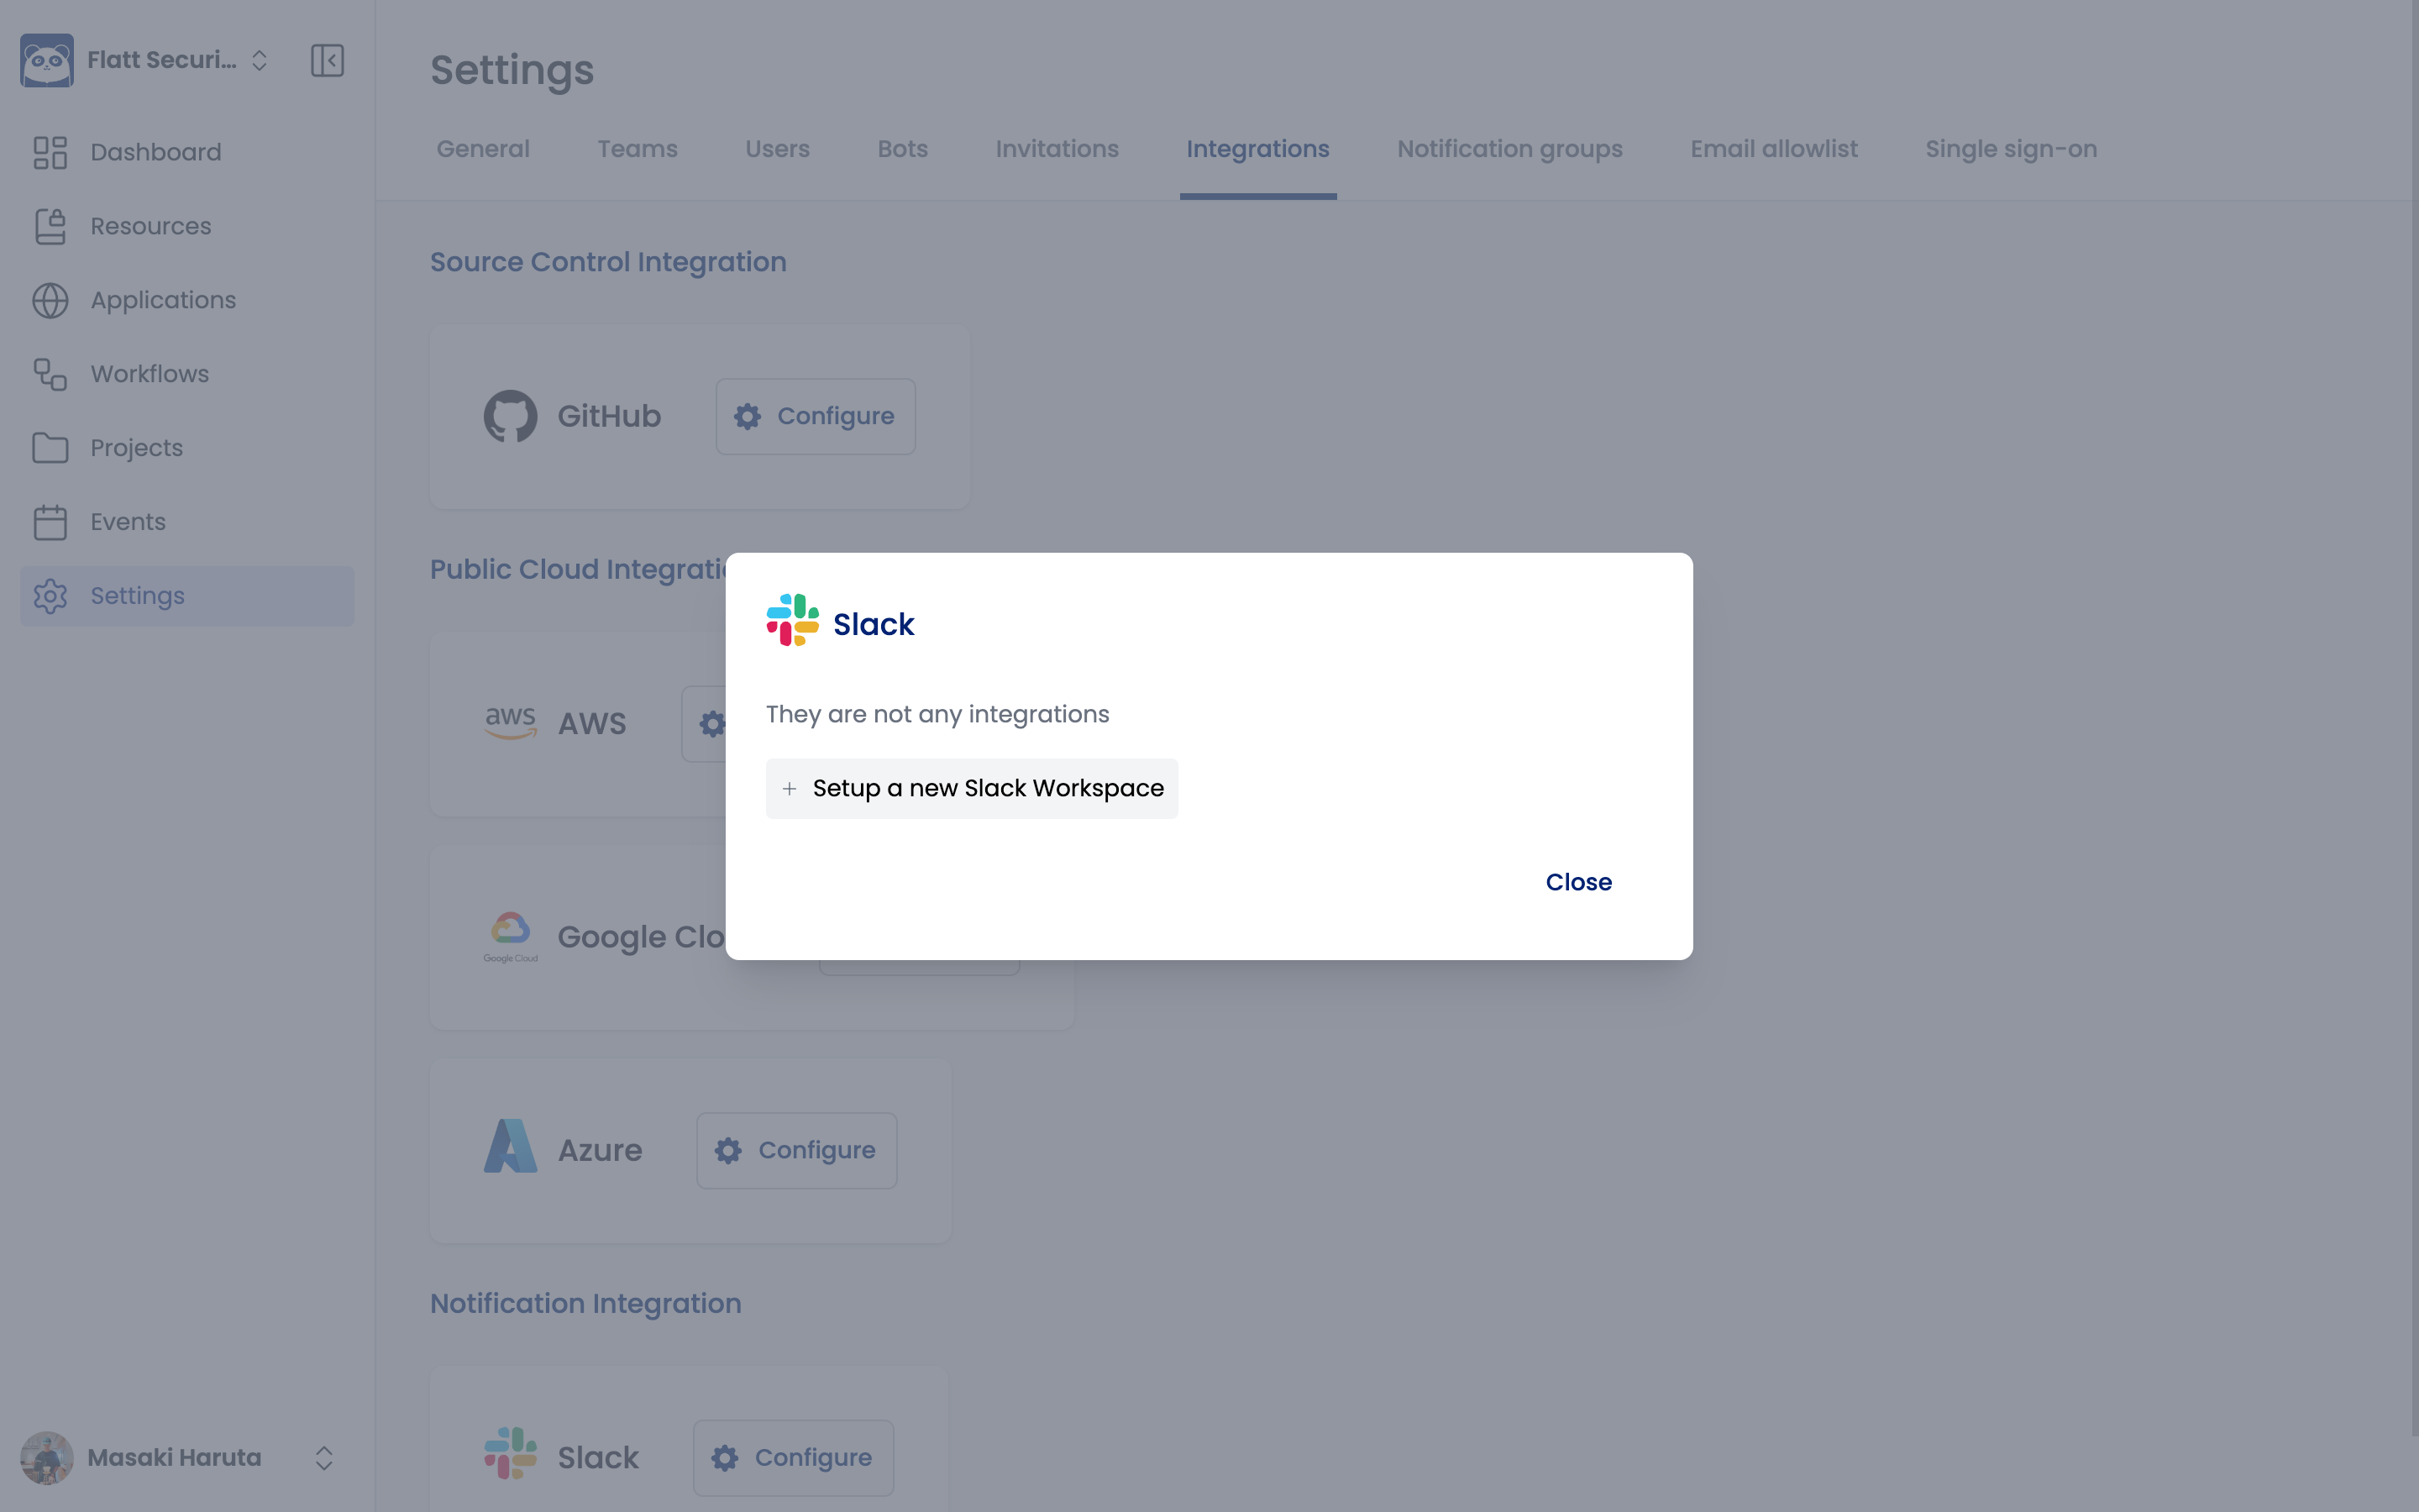This screenshot has height=1512, width=2419.
Task: Open the Email allowlist tab
Action: 1774,149
